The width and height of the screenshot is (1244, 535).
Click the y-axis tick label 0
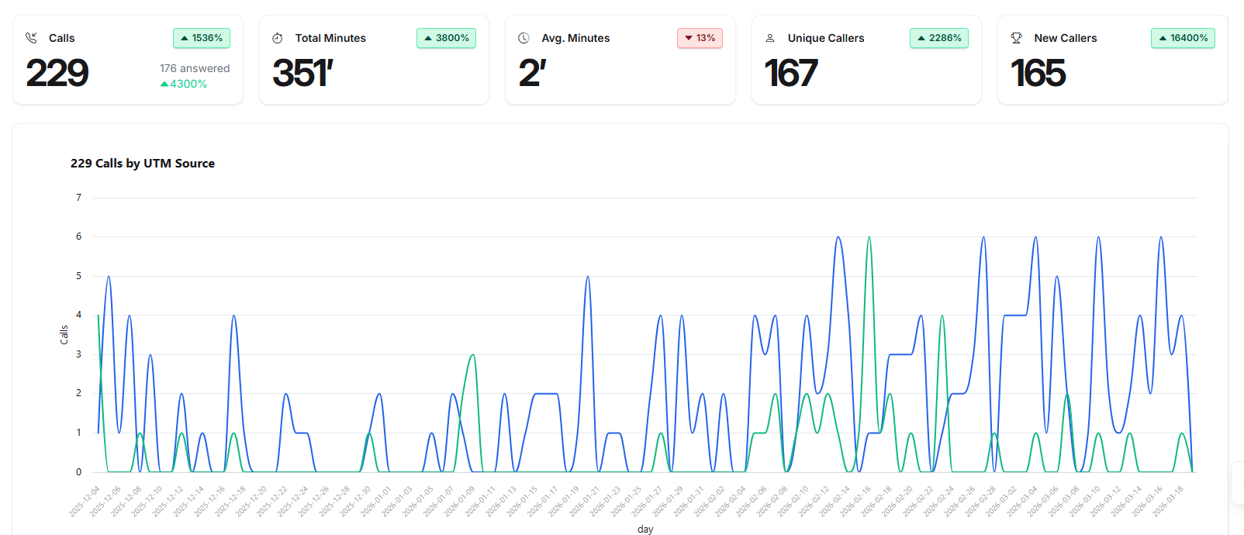[78, 472]
